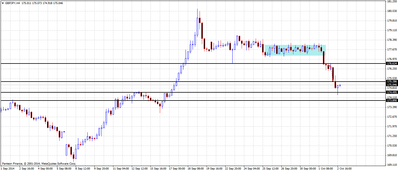Click the 1 Sep 2014 date label
Viewport: 398px width, 171px height.
click(7, 169)
